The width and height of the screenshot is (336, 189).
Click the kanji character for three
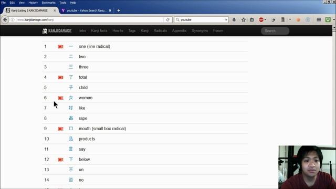click(71, 67)
